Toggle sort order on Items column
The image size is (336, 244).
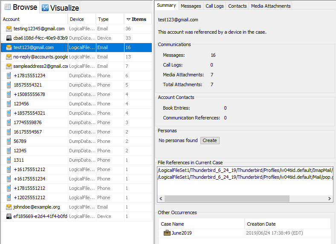click(x=138, y=19)
